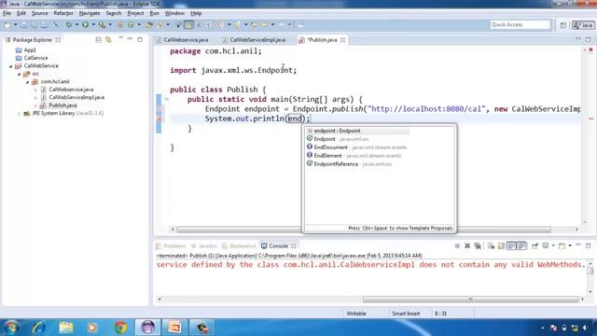Click the Save toolbar icon

23,25
